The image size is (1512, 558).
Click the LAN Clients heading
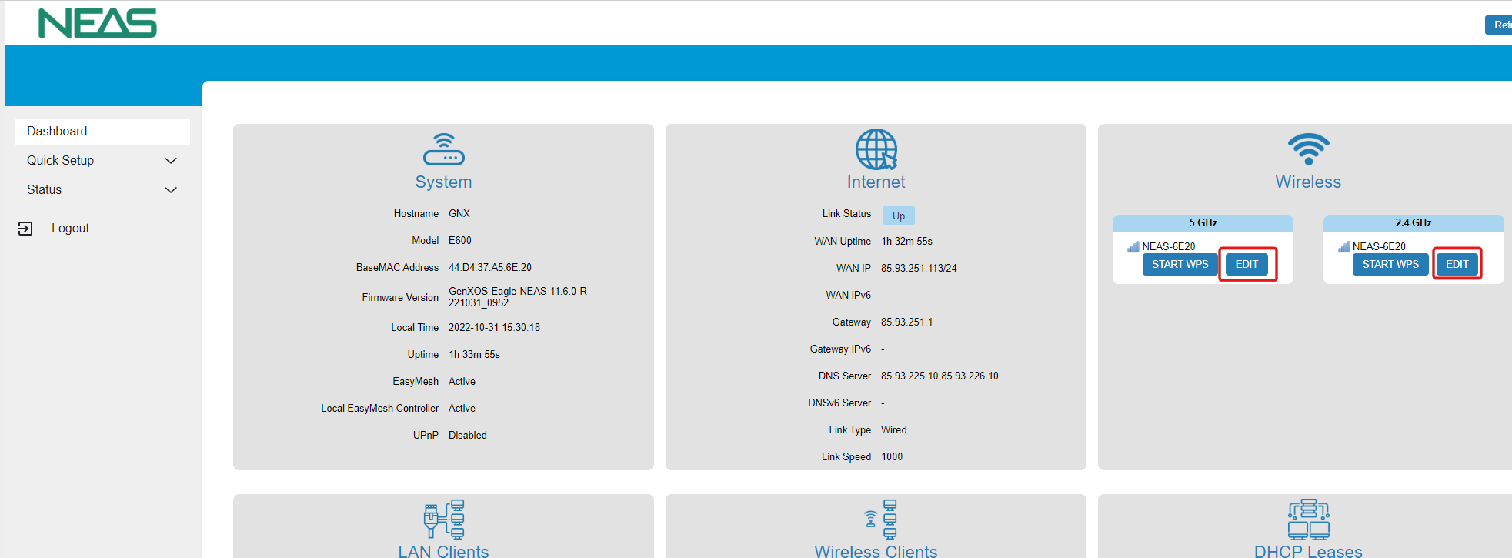443,551
